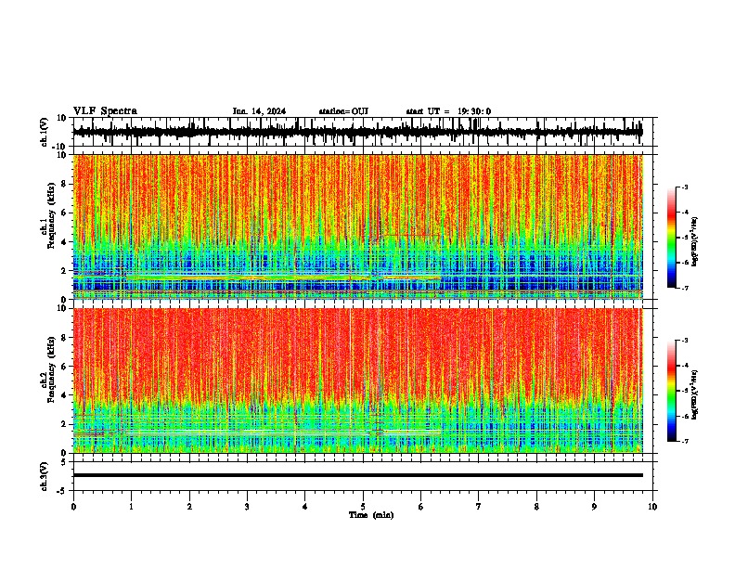Click the "4" kHz tick on ch.2 spectrogram
735x568 pixels.
tap(65, 395)
